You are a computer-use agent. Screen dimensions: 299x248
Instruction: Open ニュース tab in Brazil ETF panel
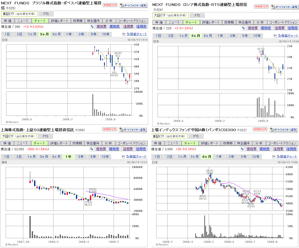click(23, 21)
